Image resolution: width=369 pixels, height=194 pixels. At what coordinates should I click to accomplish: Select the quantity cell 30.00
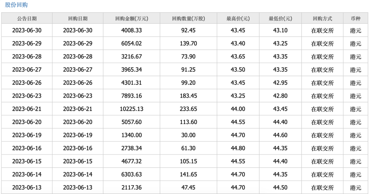189,135
